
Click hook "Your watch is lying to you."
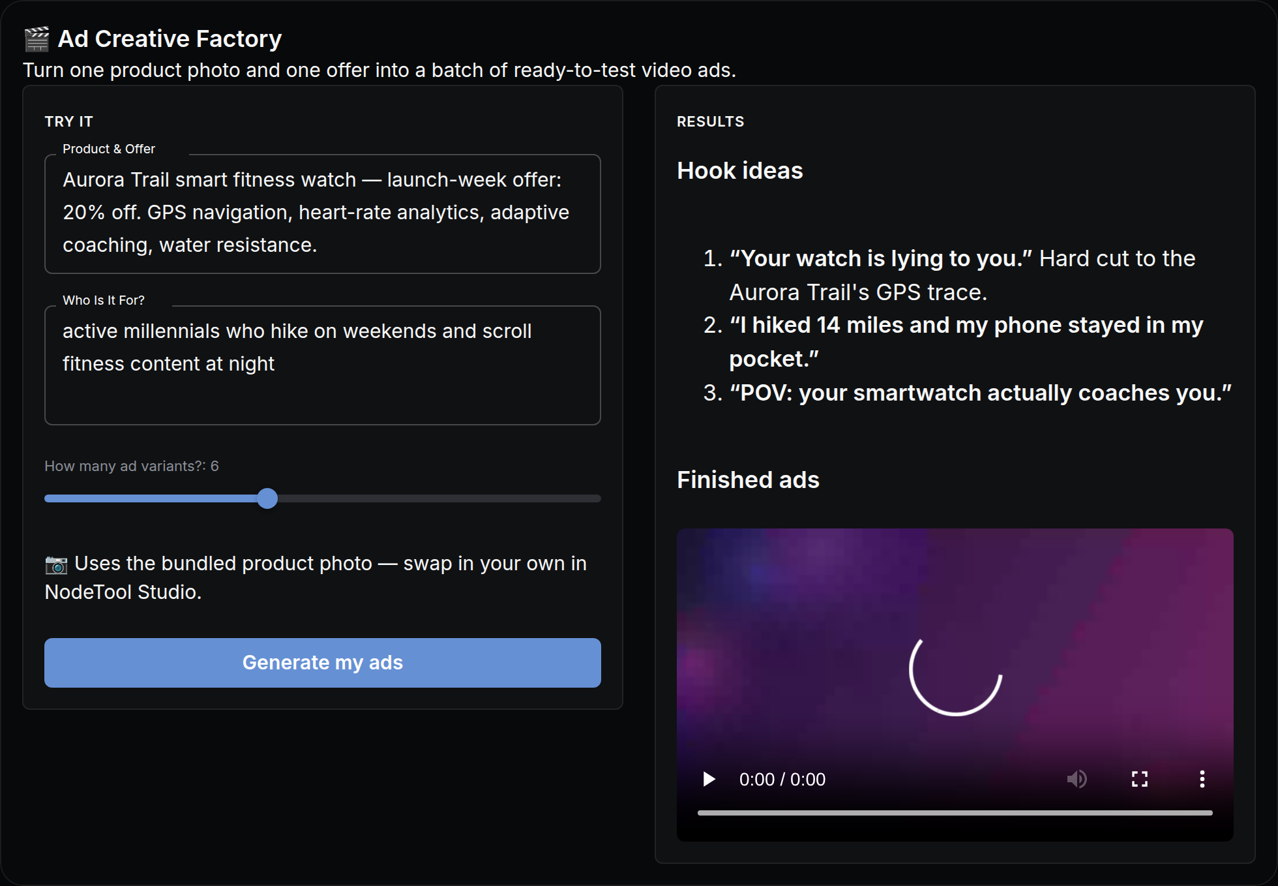point(881,259)
